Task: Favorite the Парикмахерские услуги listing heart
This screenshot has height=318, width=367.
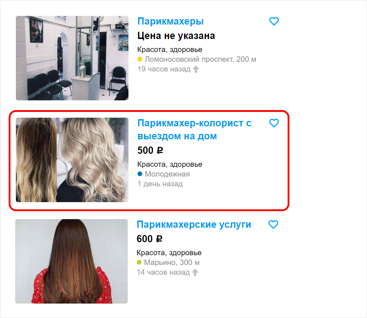Action: click(273, 225)
